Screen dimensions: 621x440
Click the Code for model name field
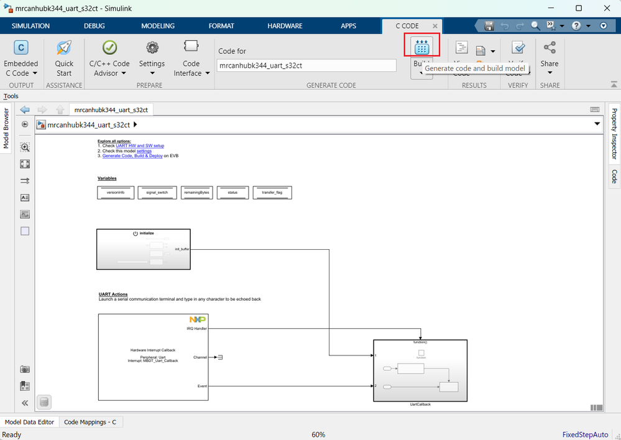[306, 65]
